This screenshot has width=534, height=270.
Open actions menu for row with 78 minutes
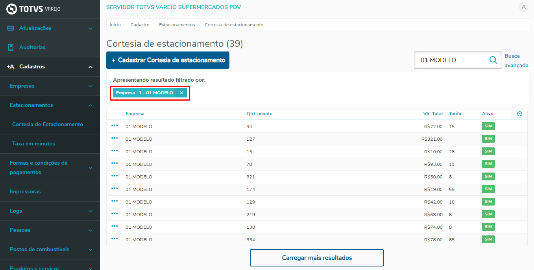click(115, 163)
